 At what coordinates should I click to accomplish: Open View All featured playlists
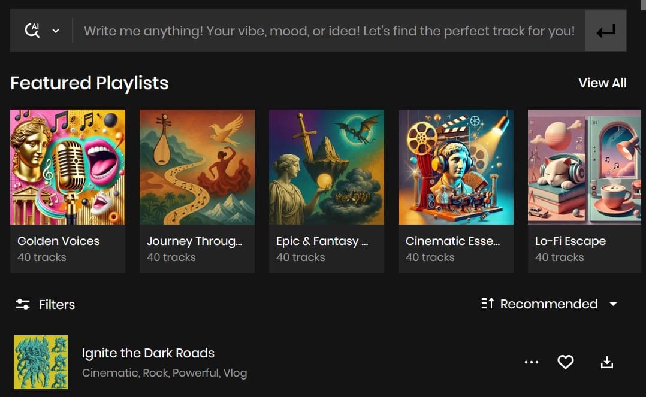pos(602,83)
